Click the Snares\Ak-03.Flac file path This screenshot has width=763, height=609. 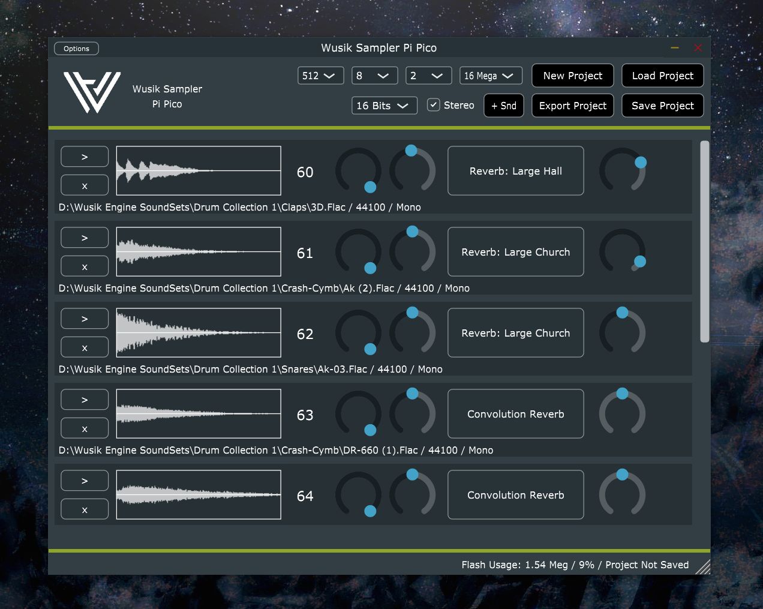pos(251,370)
